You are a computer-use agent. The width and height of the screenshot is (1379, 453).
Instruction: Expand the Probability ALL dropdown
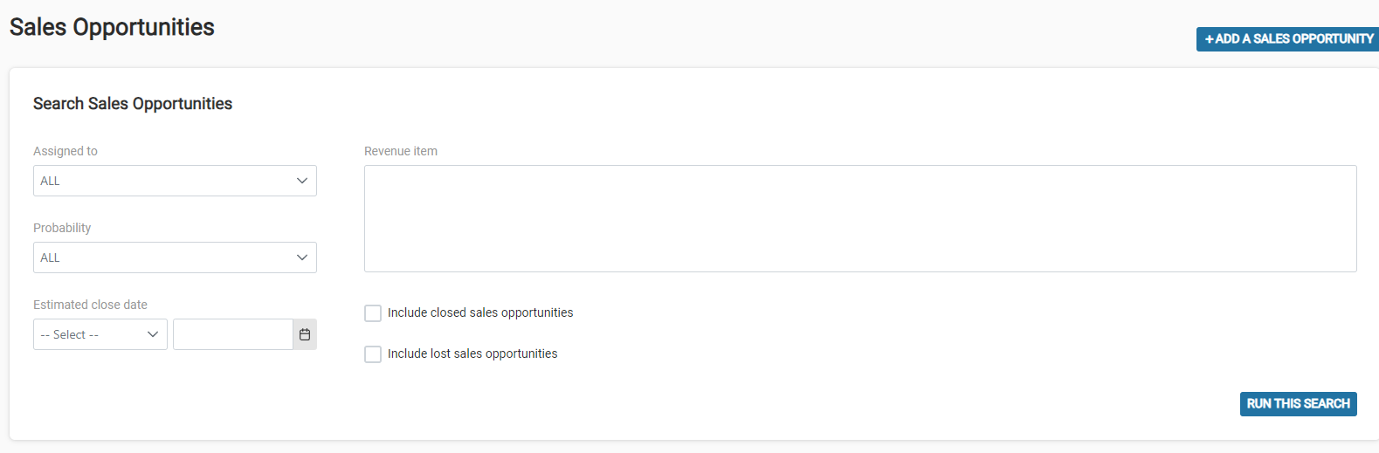pos(175,257)
